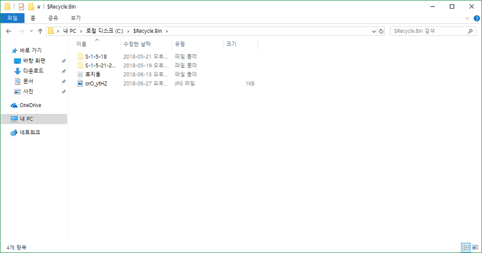This screenshot has width=482, height=253.
Task: Expand chevron after 내 PC breadcrumb
Action: tap(81, 31)
